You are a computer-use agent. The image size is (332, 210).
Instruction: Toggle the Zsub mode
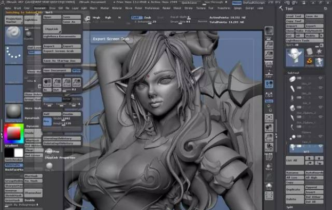148,18
